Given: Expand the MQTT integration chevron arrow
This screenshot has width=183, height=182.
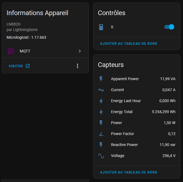Looking at the screenshot, I should [x=80, y=51].
